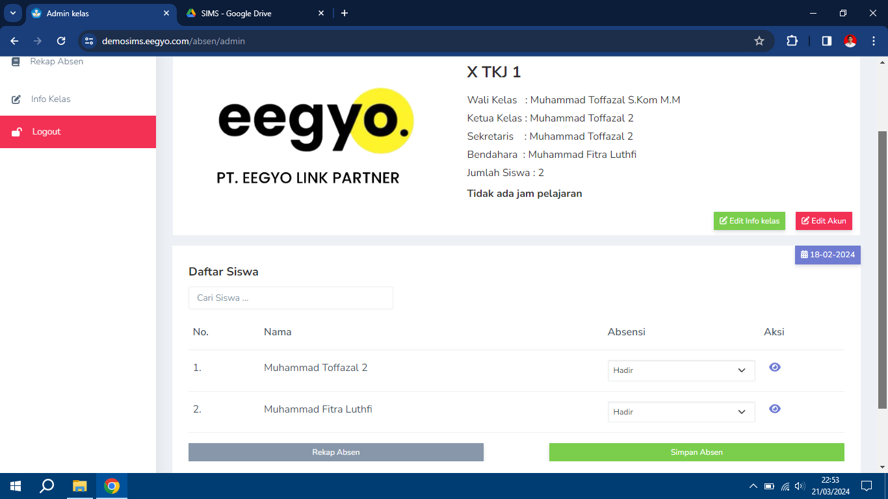Open attendance dropdown for Muhammad Toffazal 2
The image size is (888, 499).
tap(681, 370)
